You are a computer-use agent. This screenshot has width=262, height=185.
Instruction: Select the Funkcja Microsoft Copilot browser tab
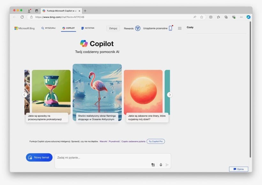point(61,11)
